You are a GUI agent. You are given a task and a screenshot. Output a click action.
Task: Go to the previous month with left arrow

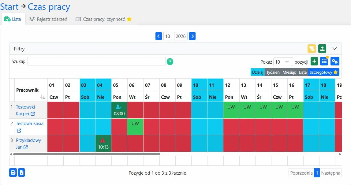(x=159, y=36)
